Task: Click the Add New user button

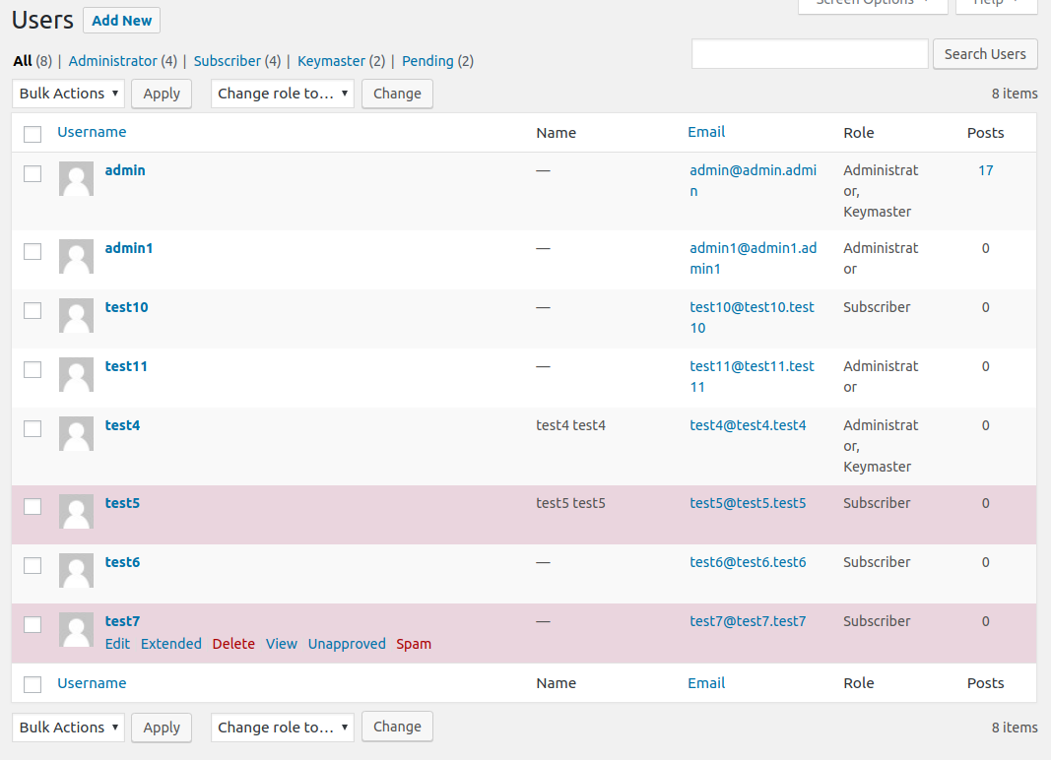Action: point(121,20)
